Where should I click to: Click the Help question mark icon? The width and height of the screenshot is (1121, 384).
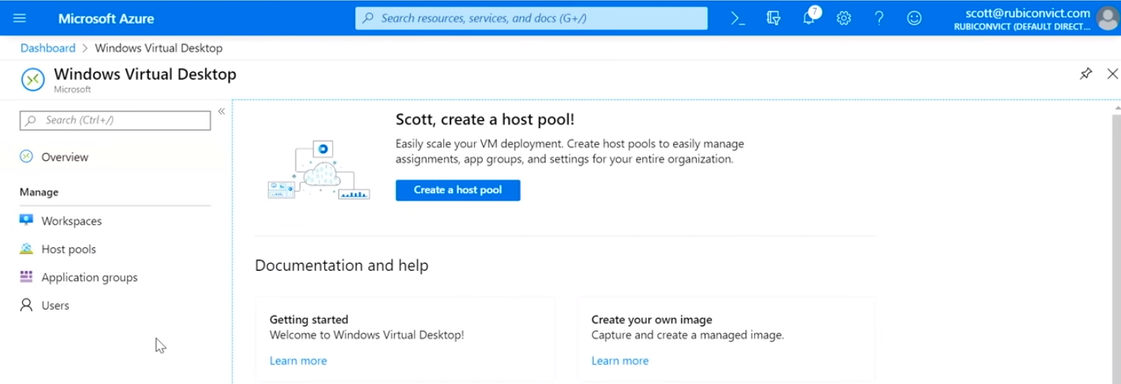click(879, 18)
